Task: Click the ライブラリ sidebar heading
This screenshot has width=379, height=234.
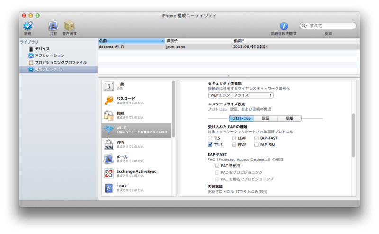Action: tap(29, 42)
